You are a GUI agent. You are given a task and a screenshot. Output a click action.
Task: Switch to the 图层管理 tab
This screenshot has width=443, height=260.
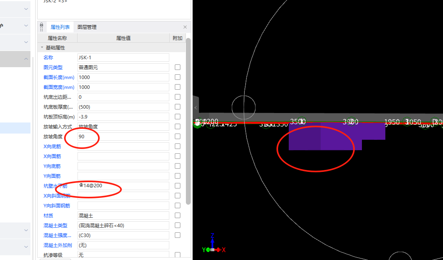[87, 27]
